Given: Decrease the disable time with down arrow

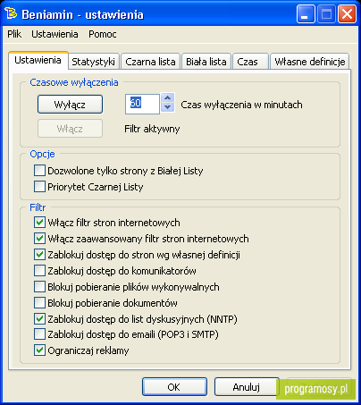Looking at the screenshot, I should 168,107.
